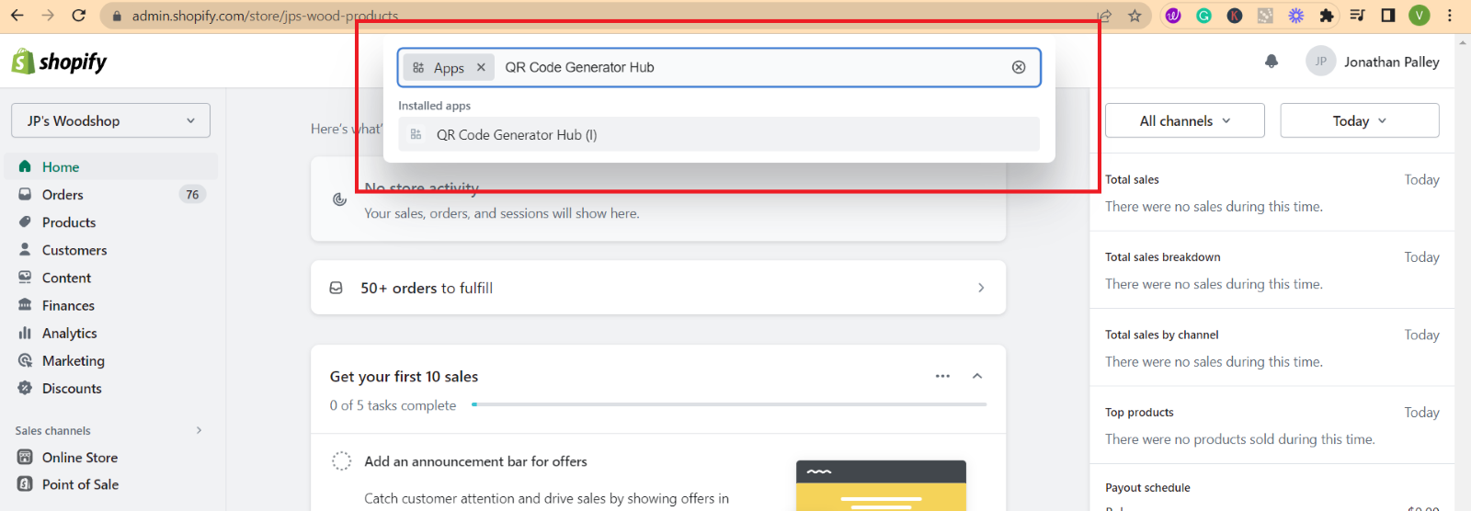Click the announcement bar preview thumbnail
Viewport: 1471px width, 511px height.
pyautogui.click(x=881, y=485)
